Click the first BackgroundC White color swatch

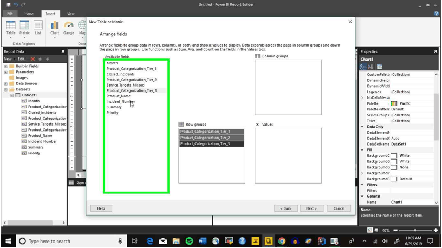(394, 155)
